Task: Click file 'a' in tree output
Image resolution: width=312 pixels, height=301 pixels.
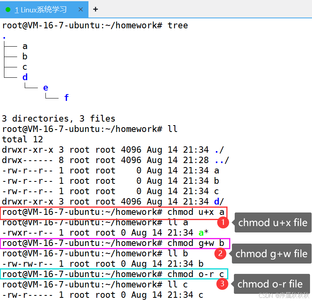Action: pos(25,46)
